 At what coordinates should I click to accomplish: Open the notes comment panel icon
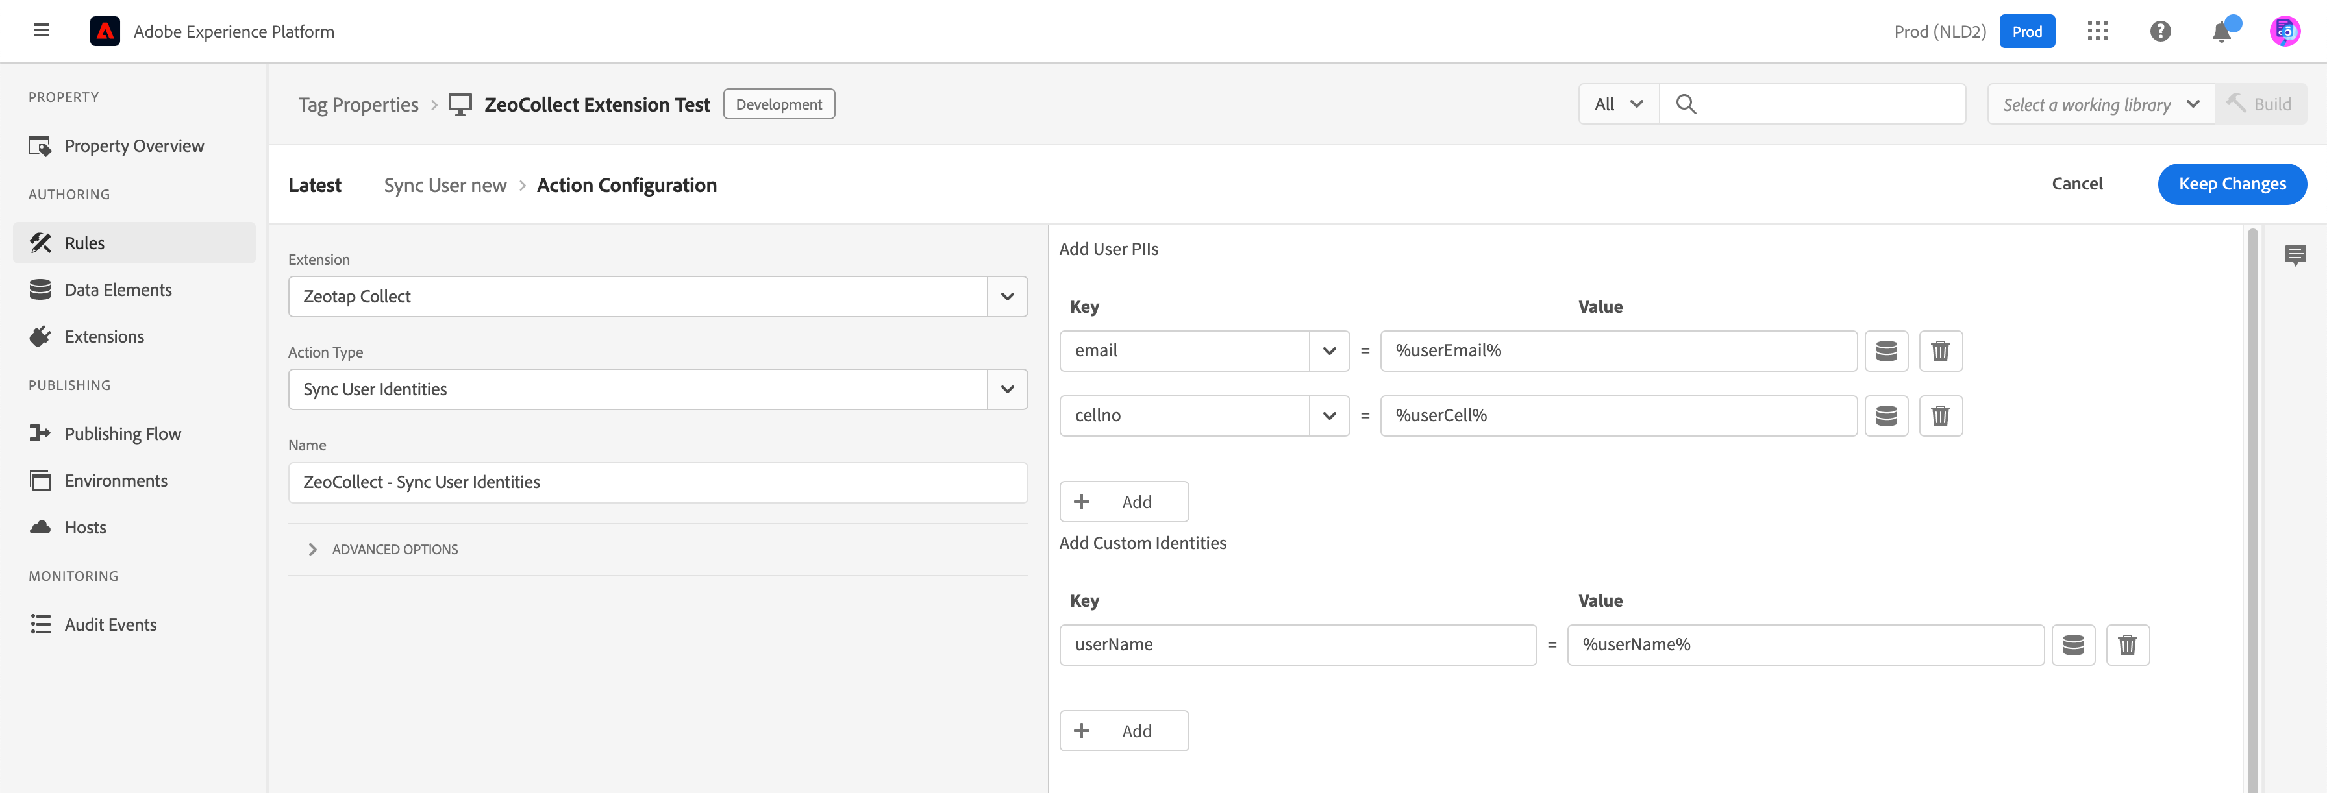pyautogui.click(x=2295, y=254)
